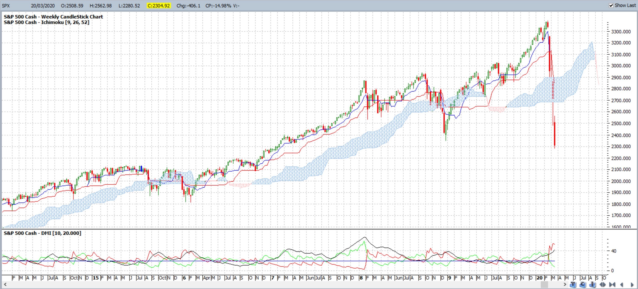Click the low value L:2280.52
This screenshot has height=289, width=638.
tap(129, 6)
